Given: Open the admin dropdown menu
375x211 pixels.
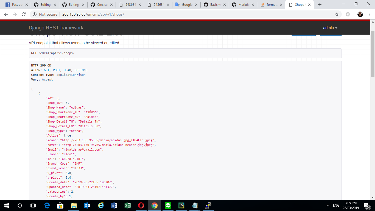Looking at the screenshot, I should point(330,28).
